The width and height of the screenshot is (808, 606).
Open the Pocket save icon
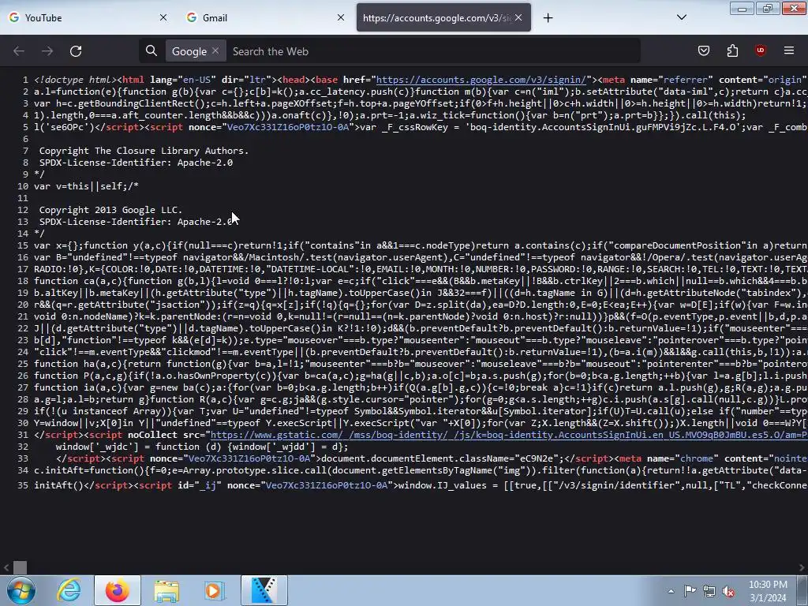(x=703, y=50)
